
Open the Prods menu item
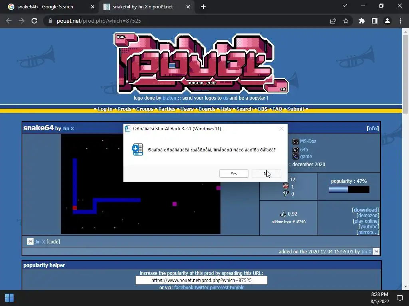pos(124,109)
